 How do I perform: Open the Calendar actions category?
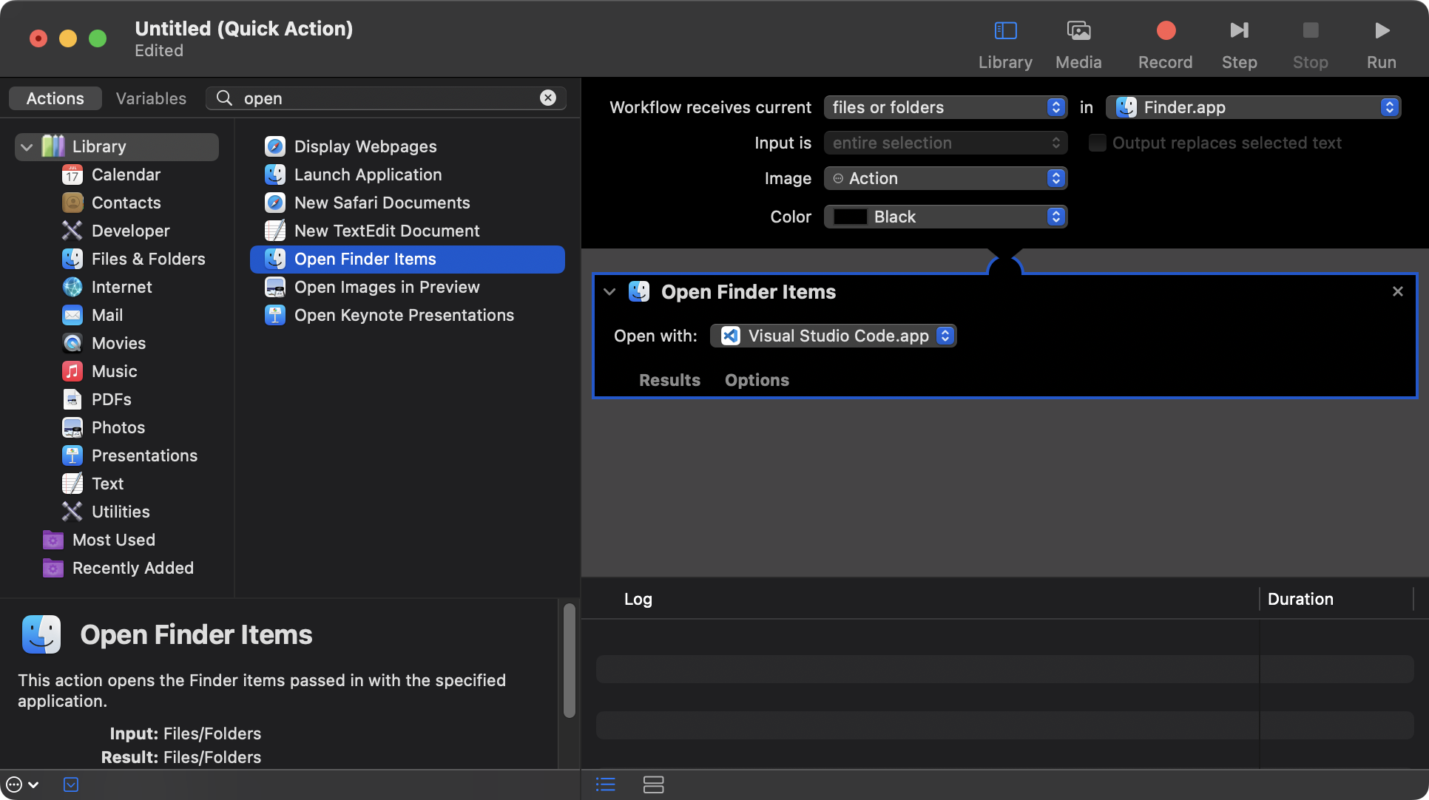click(x=126, y=174)
